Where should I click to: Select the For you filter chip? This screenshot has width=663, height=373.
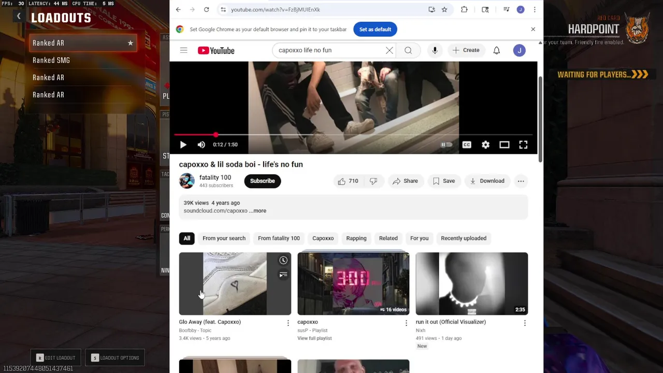(x=419, y=238)
